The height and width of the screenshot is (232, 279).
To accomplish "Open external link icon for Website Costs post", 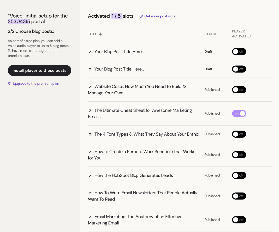I will [90, 87].
